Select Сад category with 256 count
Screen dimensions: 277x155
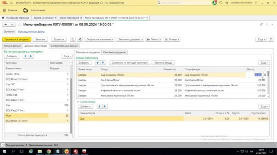click(37, 105)
